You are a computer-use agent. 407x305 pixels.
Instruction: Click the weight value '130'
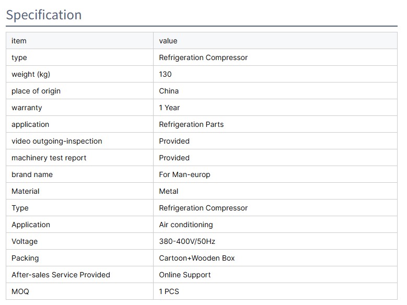pyautogui.click(x=165, y=74)
